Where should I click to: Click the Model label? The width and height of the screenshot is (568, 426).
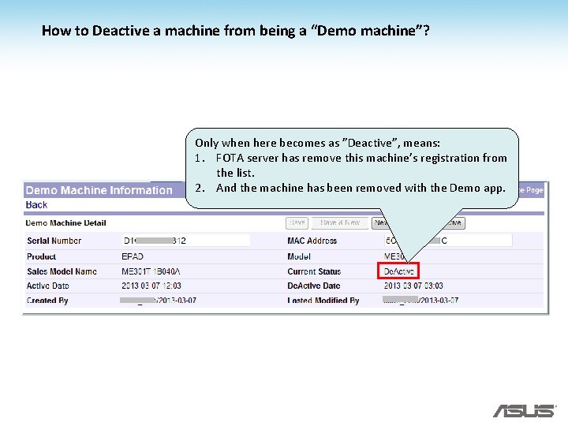pos(299,256)
